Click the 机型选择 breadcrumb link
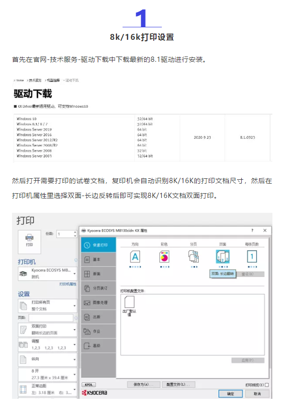Viewport: 282px width, 406px height. [53, 80]
